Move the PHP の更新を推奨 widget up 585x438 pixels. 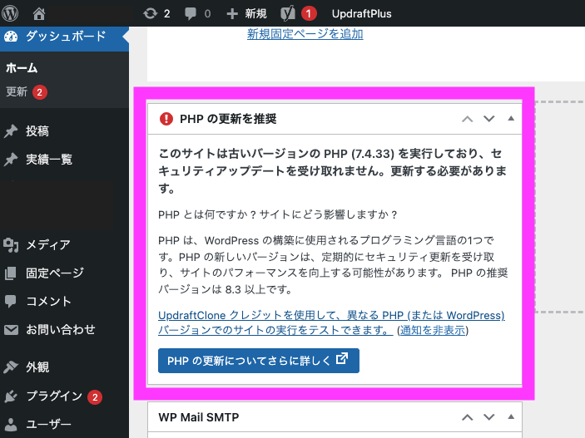pos(467,119)
